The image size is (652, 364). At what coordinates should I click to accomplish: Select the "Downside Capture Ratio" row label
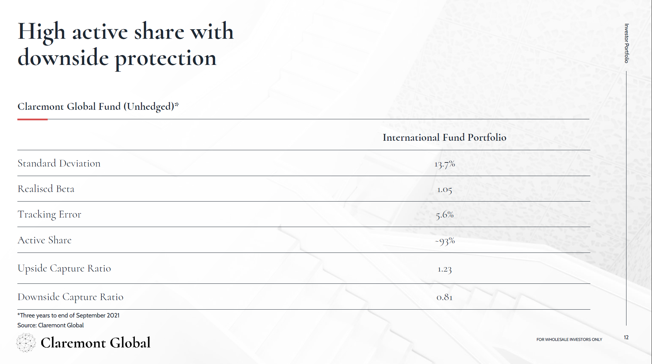(x=70, y=297)
